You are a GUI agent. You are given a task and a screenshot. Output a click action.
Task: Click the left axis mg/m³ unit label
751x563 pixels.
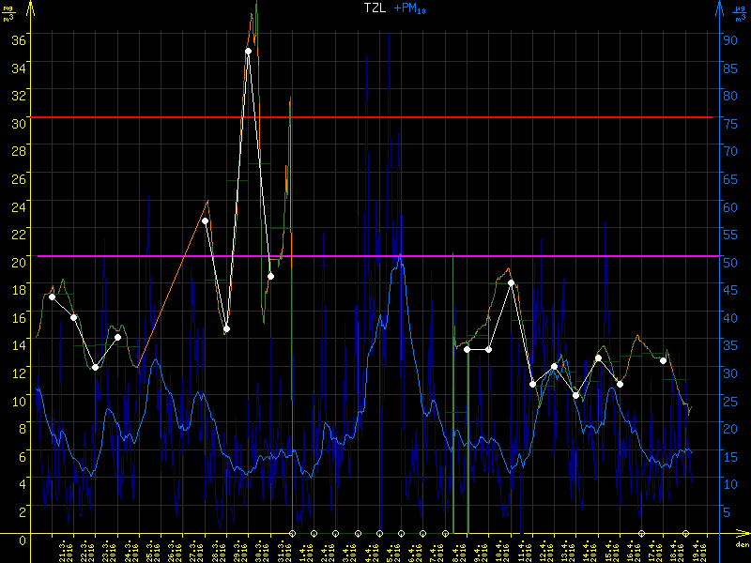pos(9,11)
